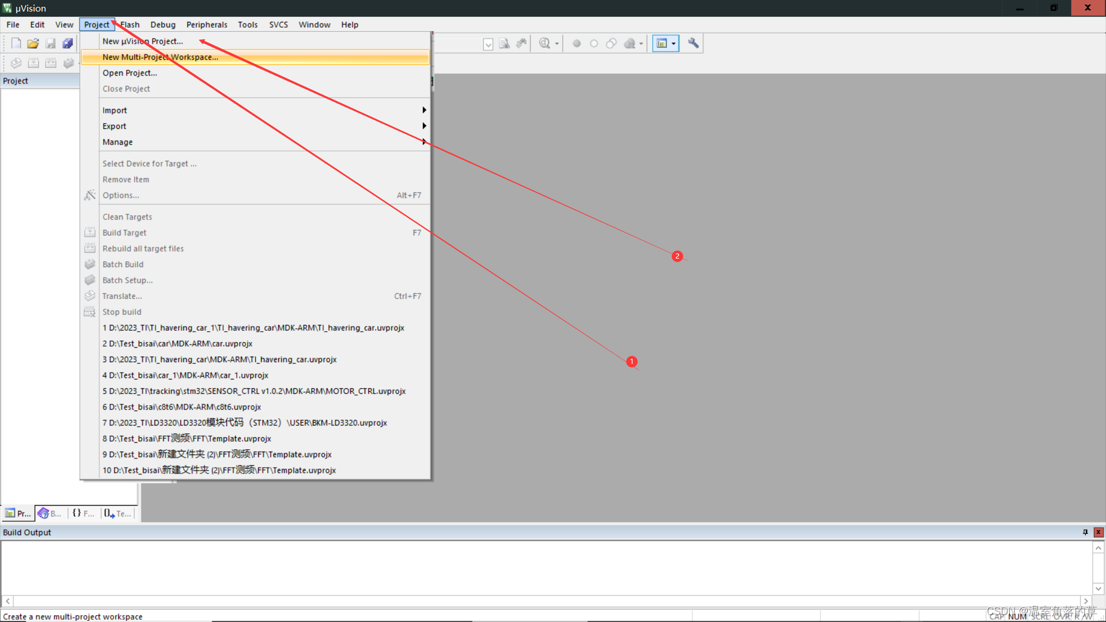Switch to the Books (B...) panel tab
Image resolution: width=1106 pixels, height=622 pixels.
pos(50,513)
